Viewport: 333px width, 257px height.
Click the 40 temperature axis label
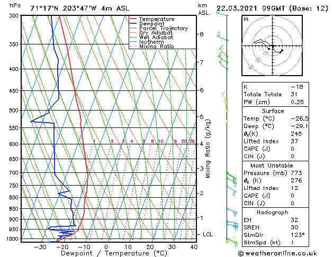(194, 247)
